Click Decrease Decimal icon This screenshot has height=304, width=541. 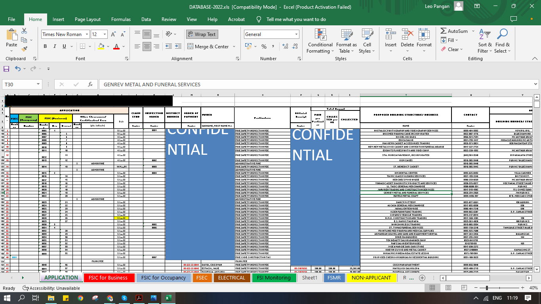[x=295, y=47]
